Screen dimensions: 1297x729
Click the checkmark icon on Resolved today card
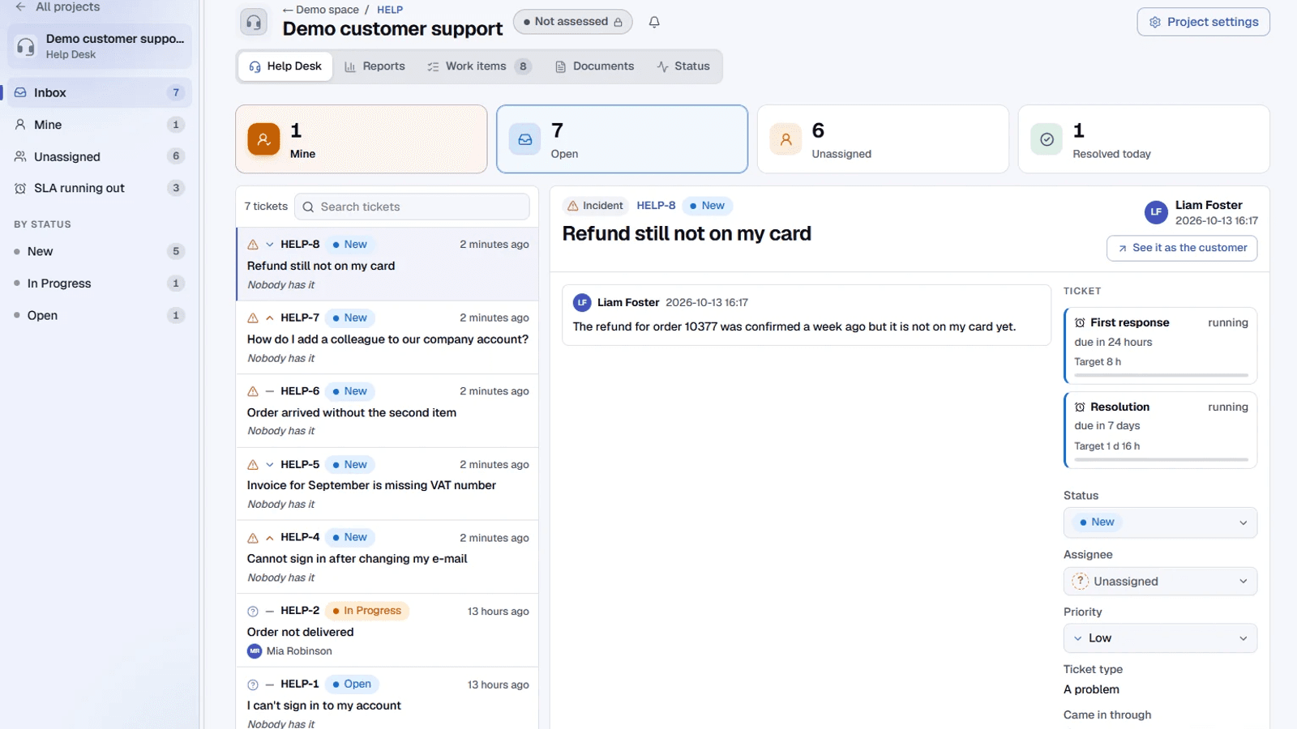[x=1047, y=139]
